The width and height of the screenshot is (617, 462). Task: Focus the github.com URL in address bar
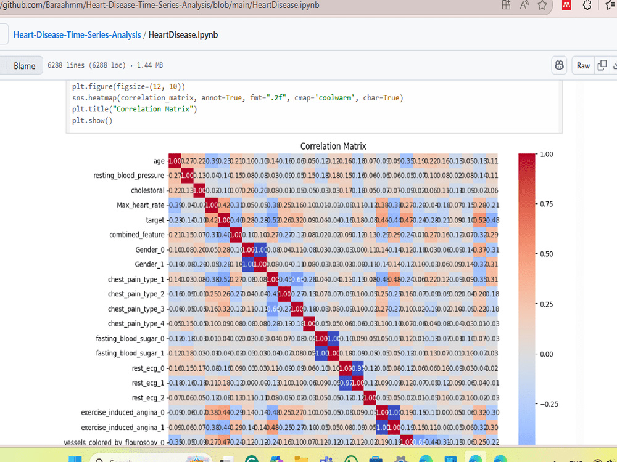pos(159,5)
